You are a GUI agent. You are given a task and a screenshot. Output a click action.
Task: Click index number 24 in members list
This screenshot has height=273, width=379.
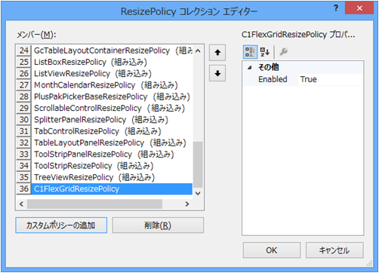click(24, 51)
